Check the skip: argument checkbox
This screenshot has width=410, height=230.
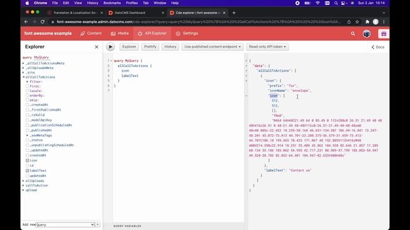pyautogui.click(x=27, y=100)
